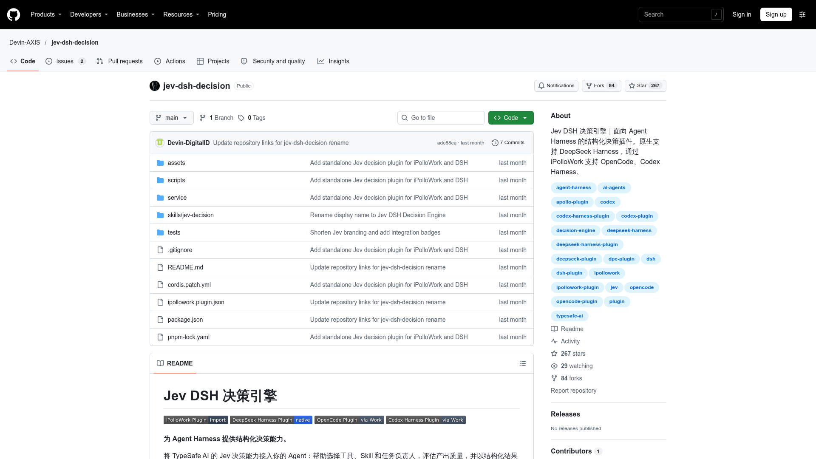
Task: Click the .gitignore file icon
Action: 160,250
